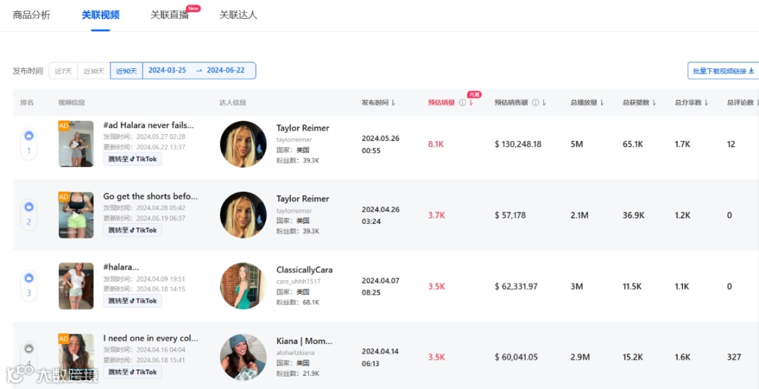Click info icon beside 预估销量

(x=462, y=103)
